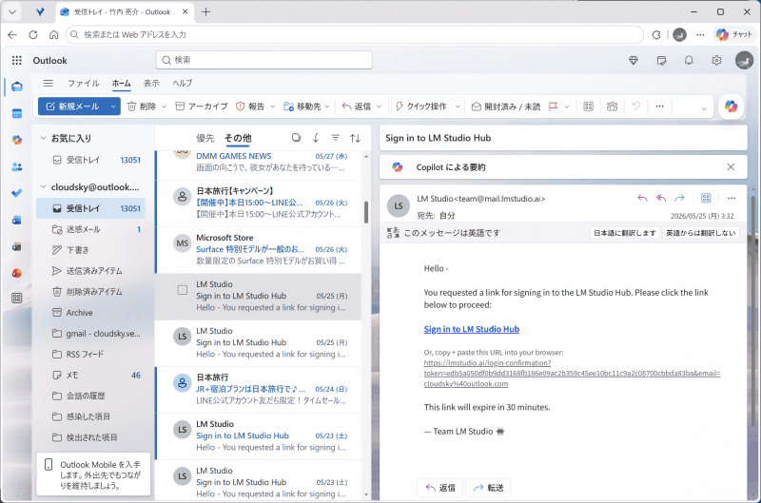Screen dimensions: 761x503
Task: Open move-to dropdown arrow
Action: pyautogui.click(x=327, y=106)
